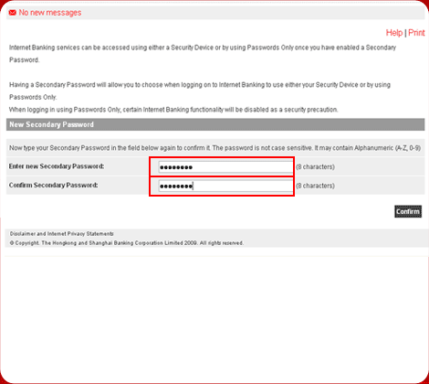Click the masked dots in the new password field
429x384 pixels.
point(176,167)
